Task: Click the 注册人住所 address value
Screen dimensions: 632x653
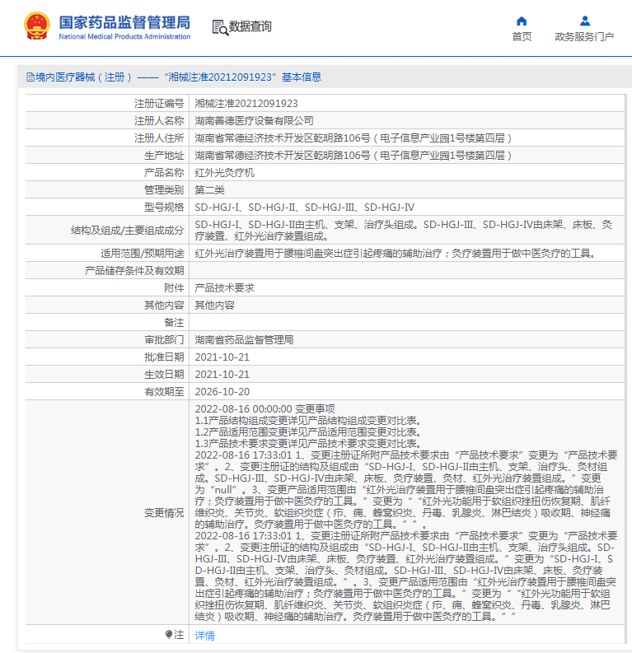Action: 353,138
